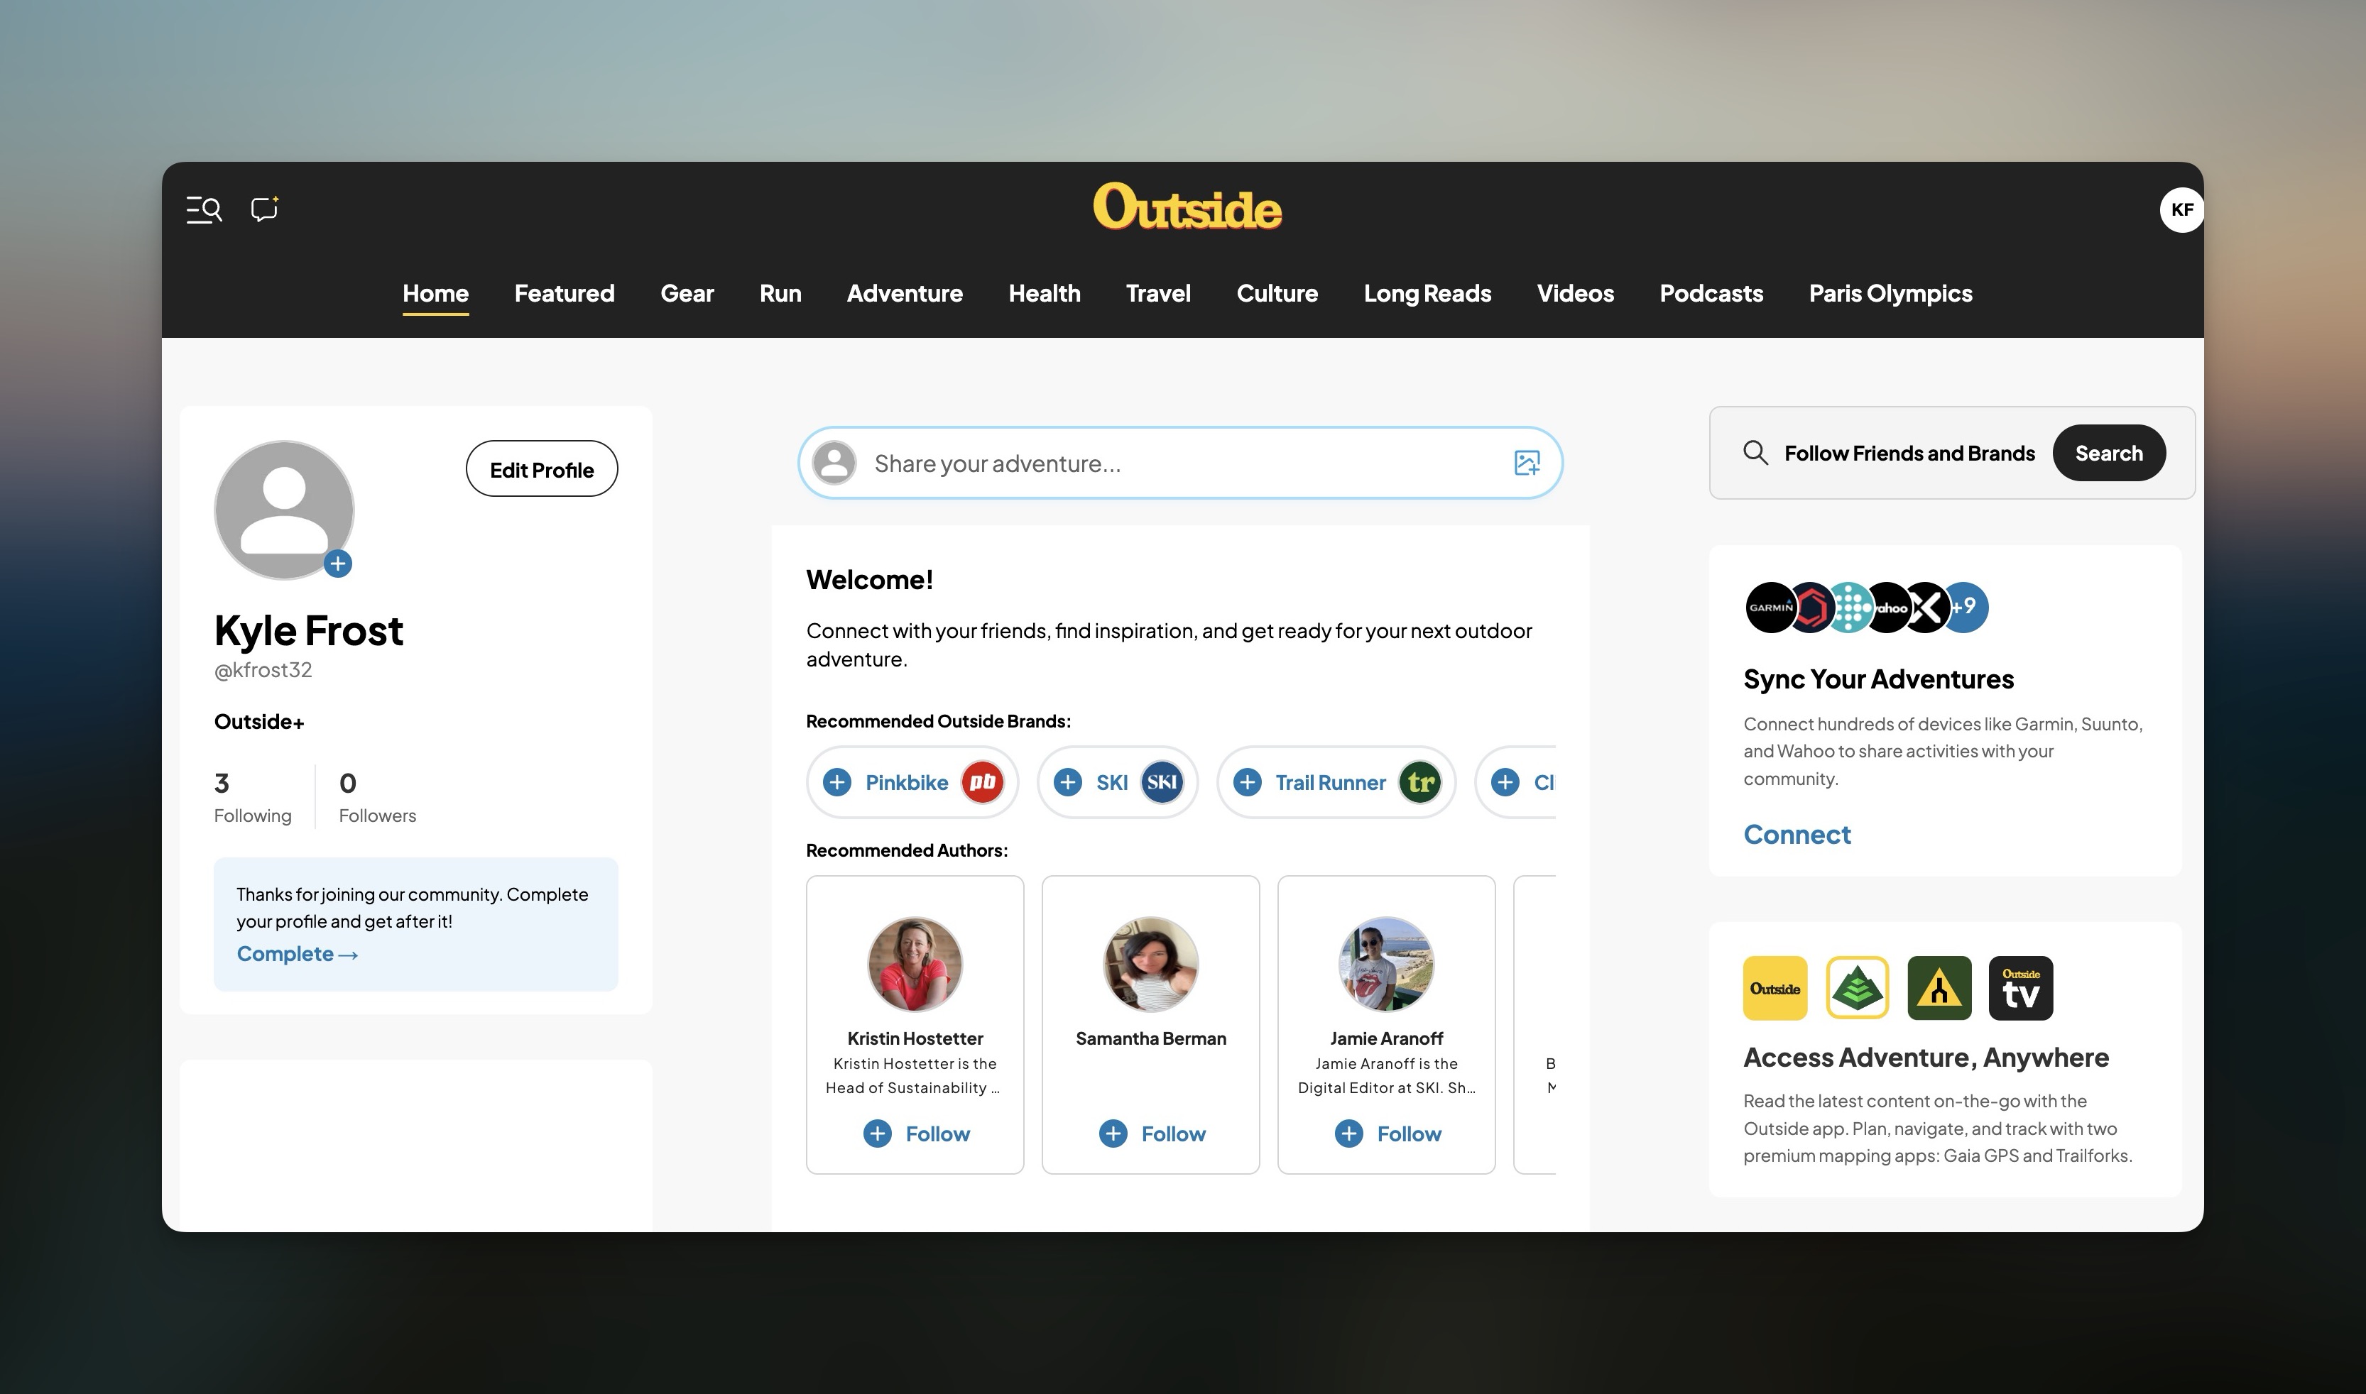
Task: Click Jamie Aranoff's profile photo
Action: coord(1386,964)
